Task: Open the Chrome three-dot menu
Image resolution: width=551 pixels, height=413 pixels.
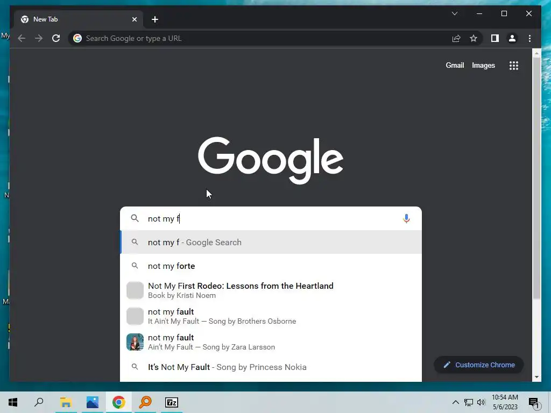Action: [529, 38]
